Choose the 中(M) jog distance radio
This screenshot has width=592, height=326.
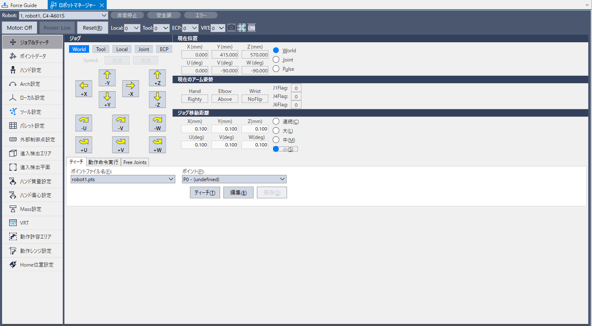[276, 140]
